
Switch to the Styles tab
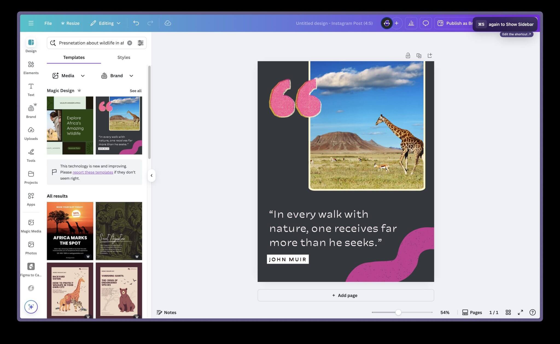pyautogui.click(x=124, y=57)
